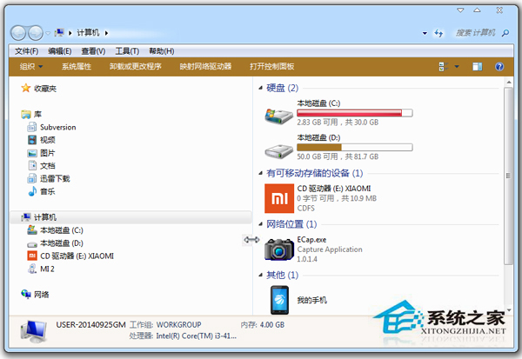Click the magnifier search icon

[505, 33]
